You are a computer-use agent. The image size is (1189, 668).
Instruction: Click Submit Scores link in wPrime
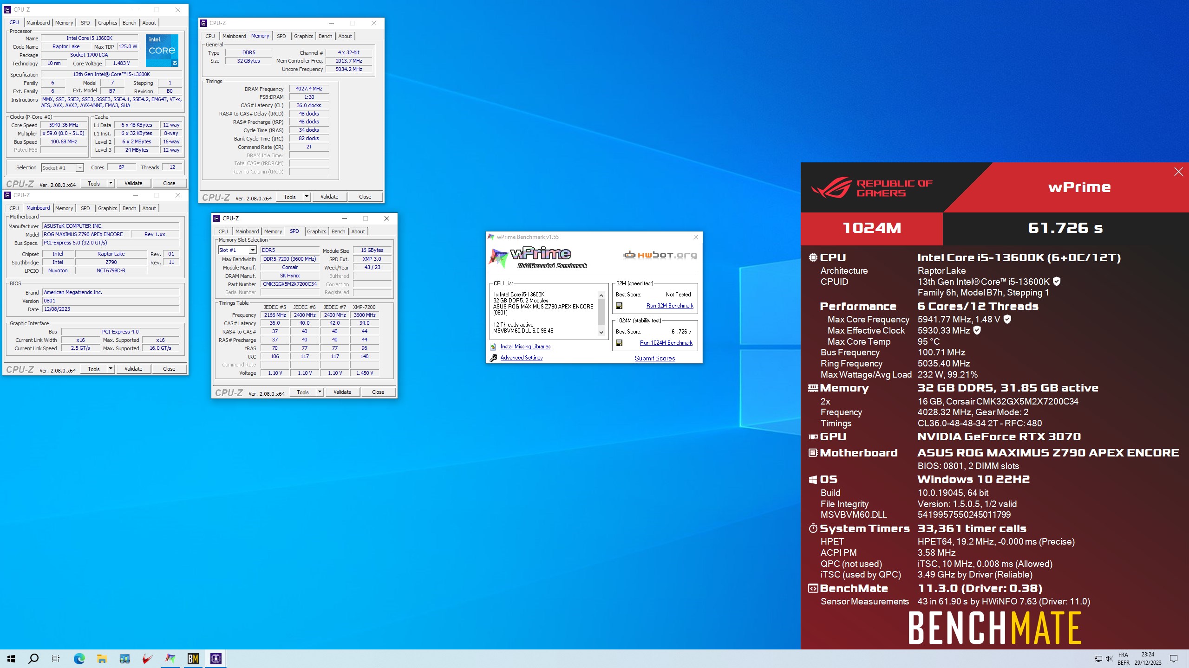click(x=655, y=358)
